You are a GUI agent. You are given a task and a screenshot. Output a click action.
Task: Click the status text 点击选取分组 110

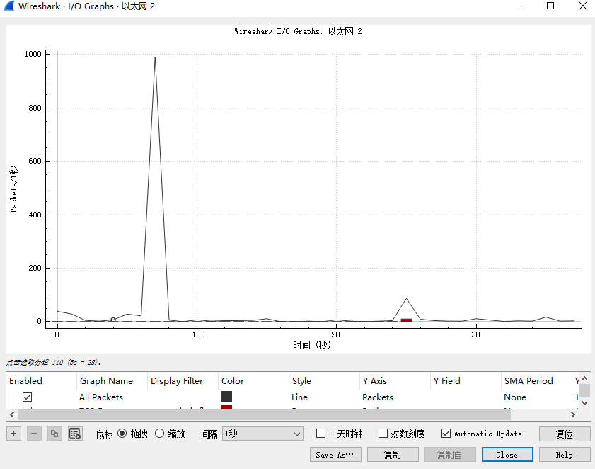tap(54, 362)
